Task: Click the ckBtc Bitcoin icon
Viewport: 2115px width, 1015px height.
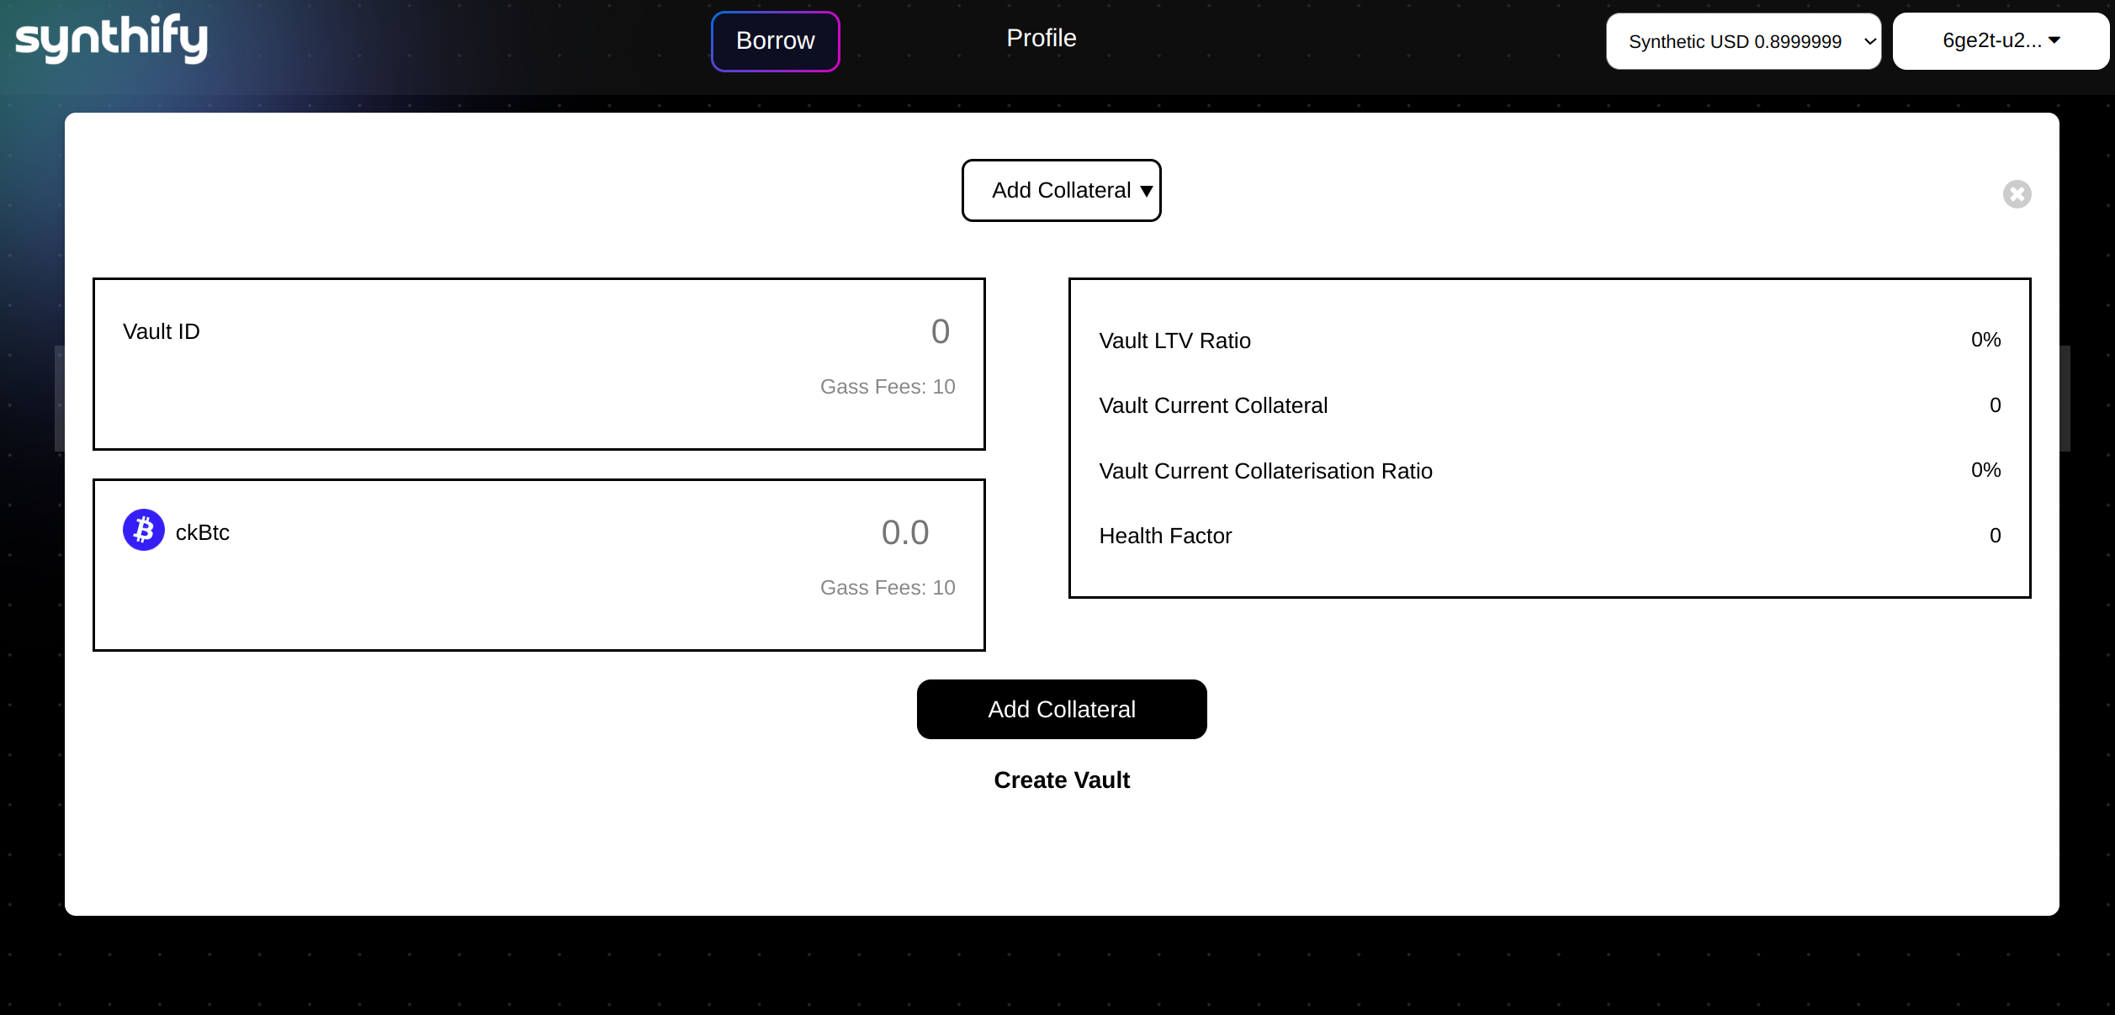Action: coord(143,531)
